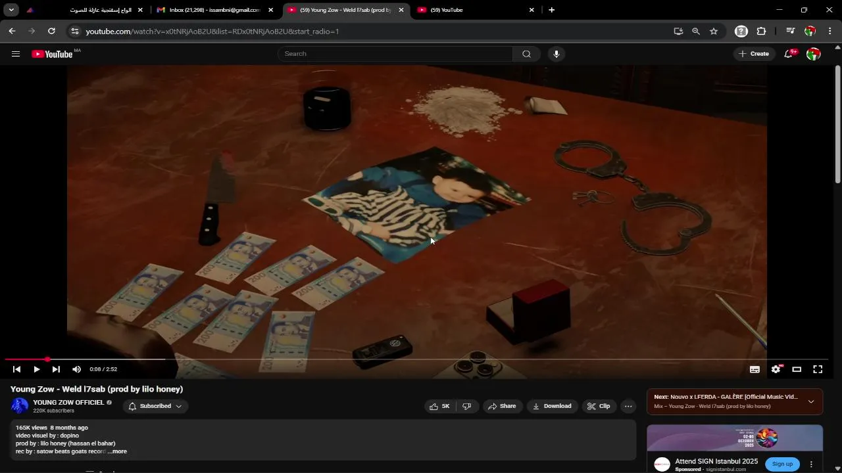Open Chrome three-dot menu
Image resolution: width=842 pixels, height=473 pixels.
click(831, 31)
